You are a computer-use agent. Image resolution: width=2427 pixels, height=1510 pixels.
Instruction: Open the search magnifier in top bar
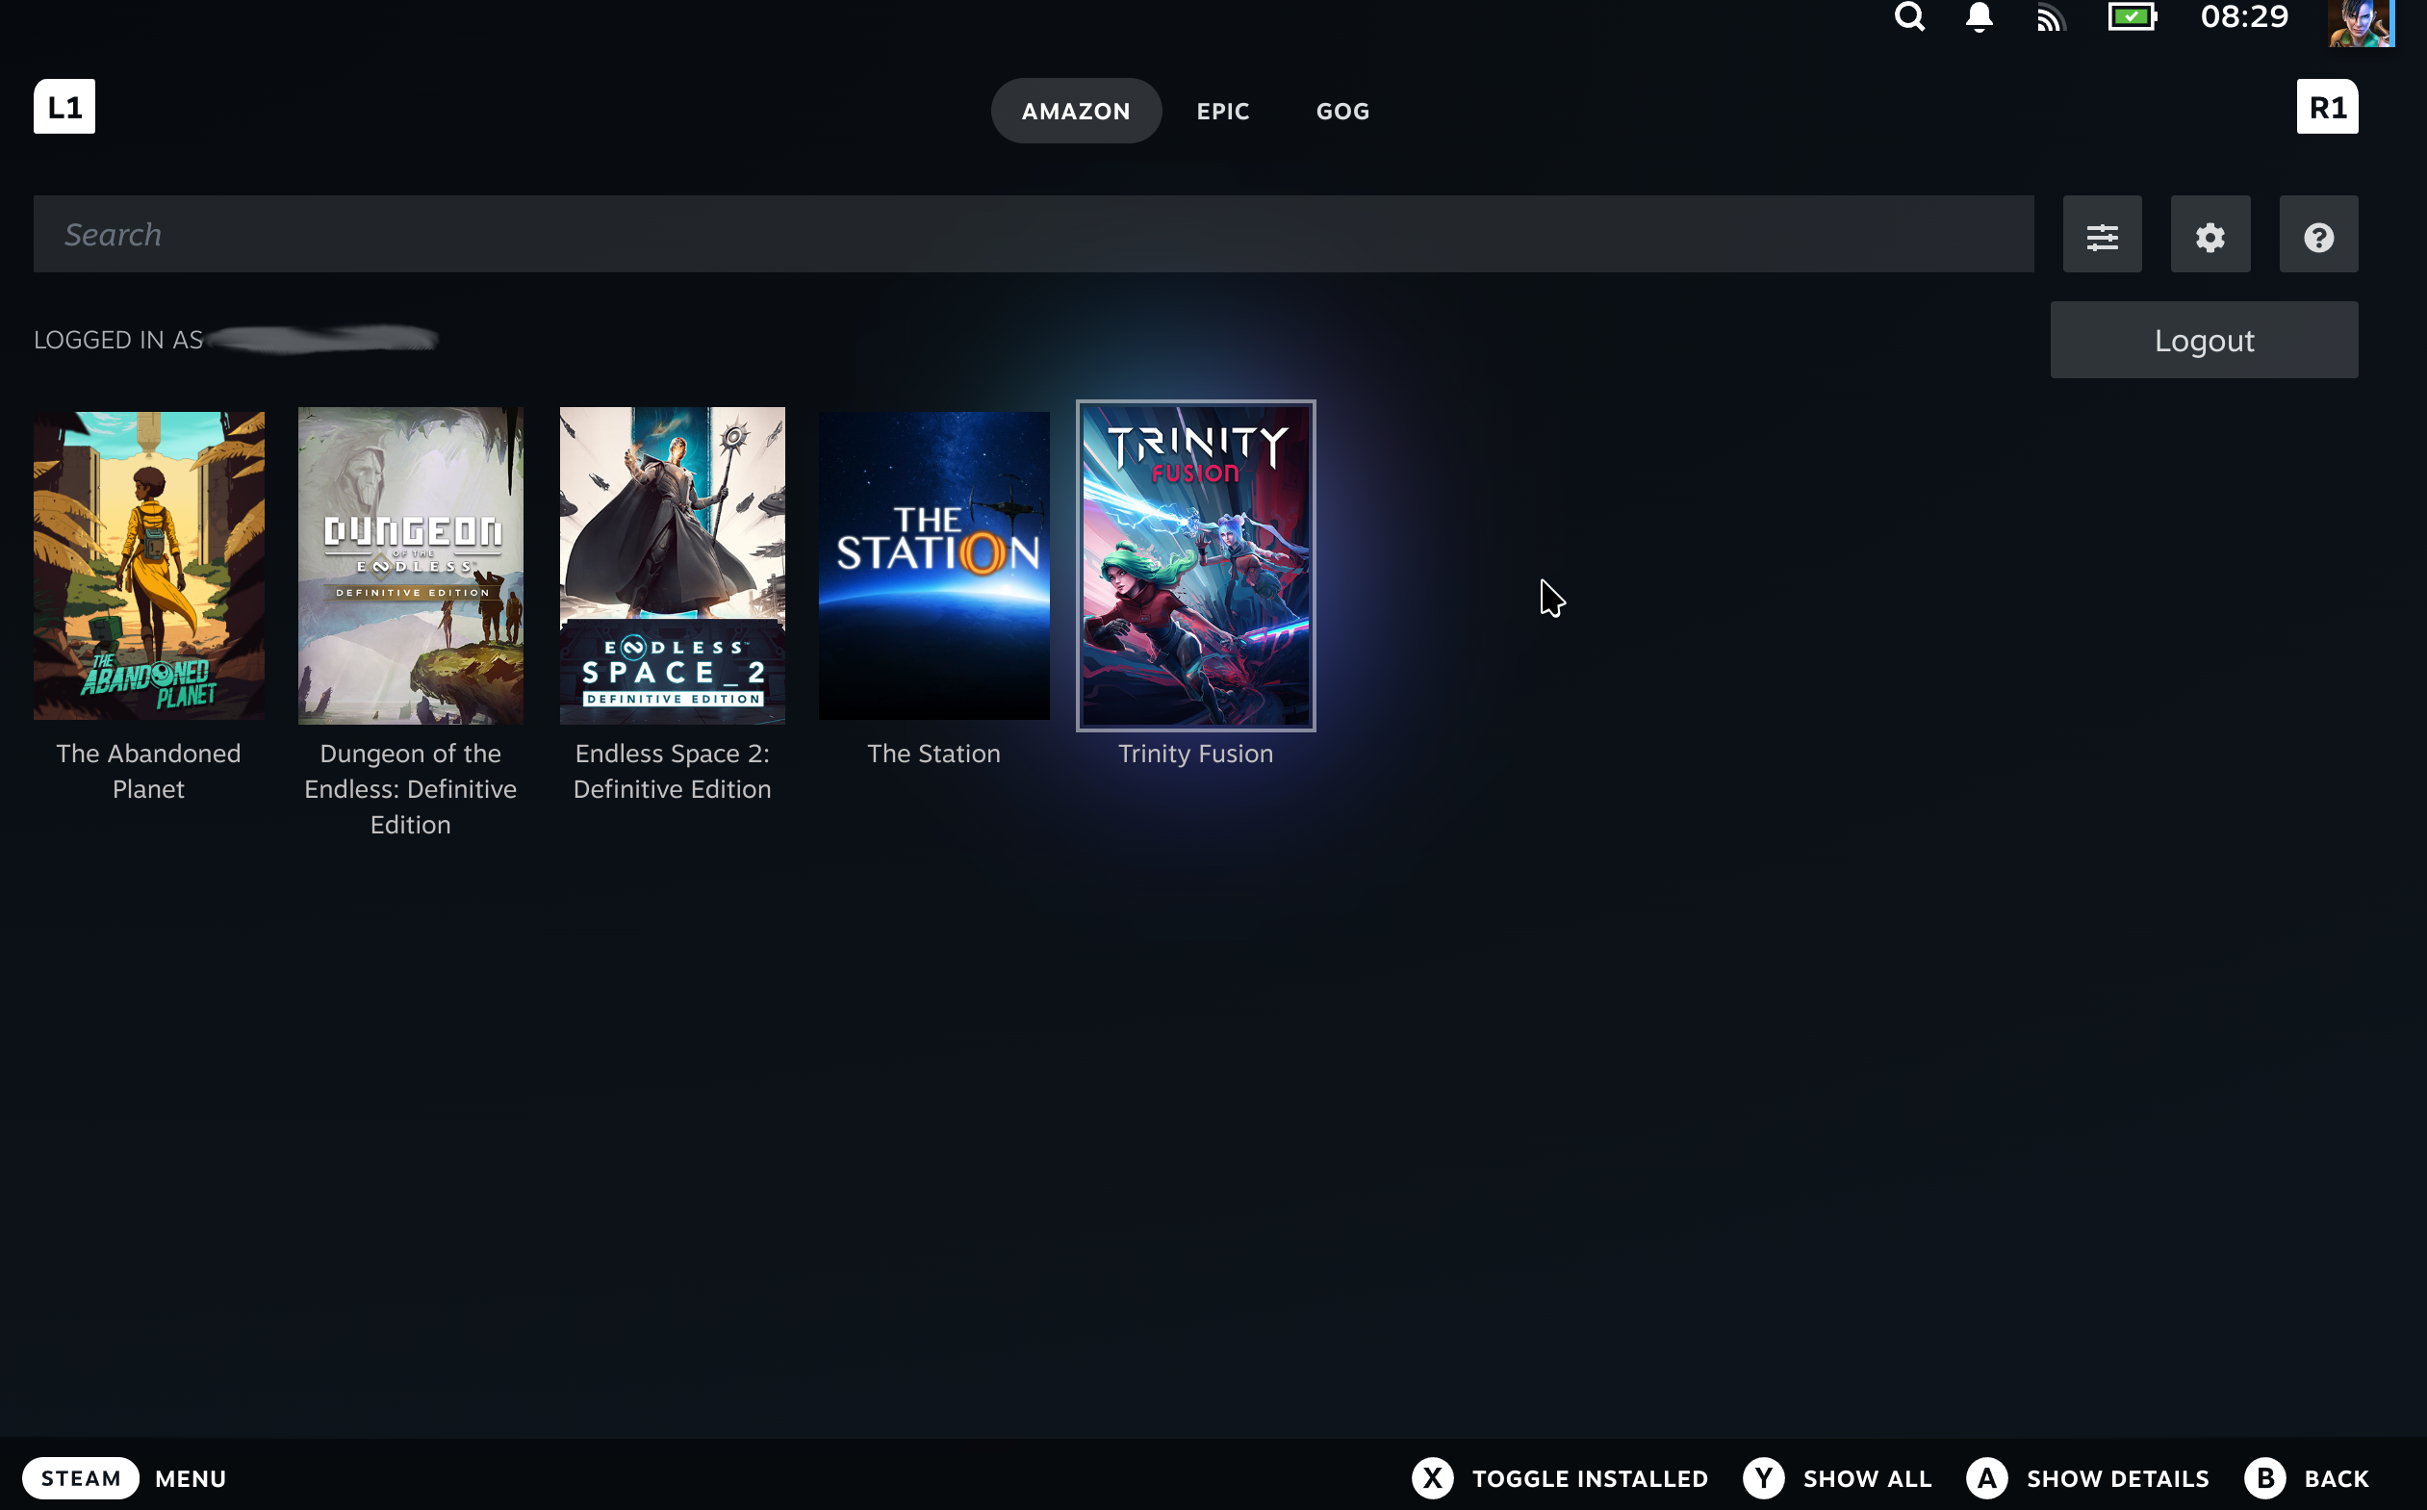(x=1909, y=17)
